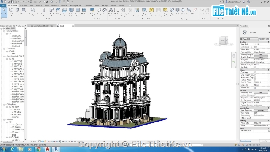Select the Railing tool
Screen dimensions: 270x152
pos(92,11)
